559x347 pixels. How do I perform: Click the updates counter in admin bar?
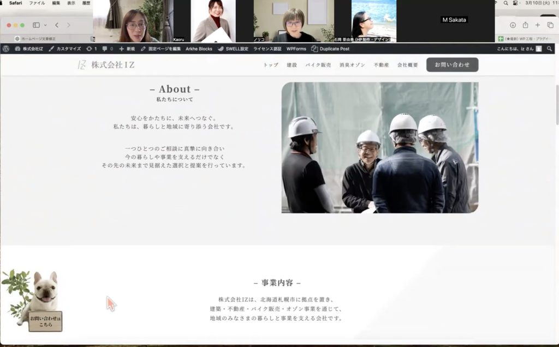[x=91, y=49]
